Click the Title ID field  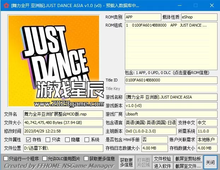click(171, 80)
